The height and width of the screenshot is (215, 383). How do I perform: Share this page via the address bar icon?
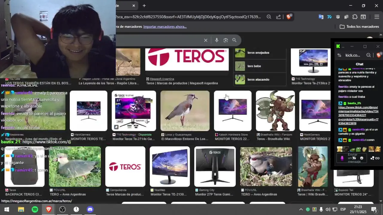tap(279, 17)
